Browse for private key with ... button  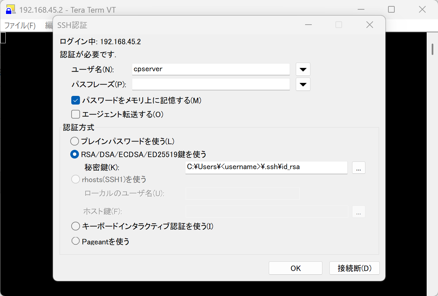359,168
